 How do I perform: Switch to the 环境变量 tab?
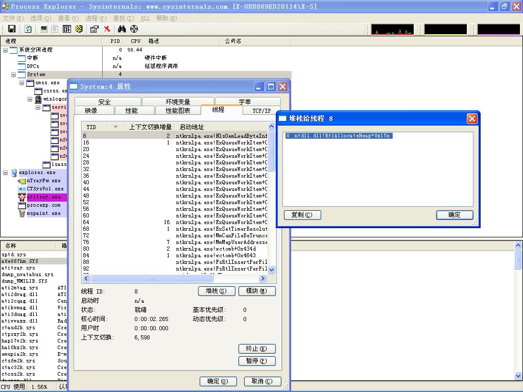click(178, 102)
